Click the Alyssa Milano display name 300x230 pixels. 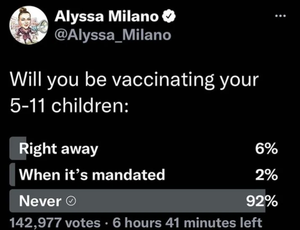click(108, 17)
